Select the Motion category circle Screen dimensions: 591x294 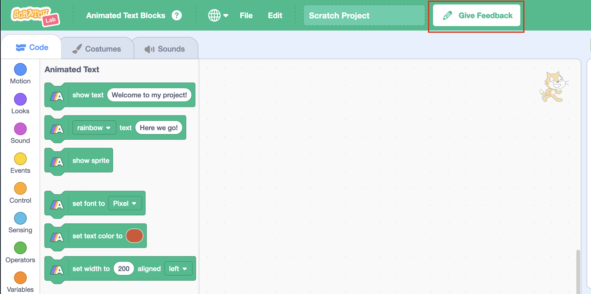[x=20, y=69]
